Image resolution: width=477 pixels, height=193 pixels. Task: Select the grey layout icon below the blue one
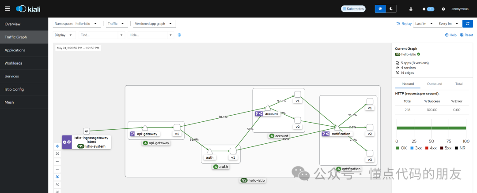pyautogui.click(x=57, y=184)
